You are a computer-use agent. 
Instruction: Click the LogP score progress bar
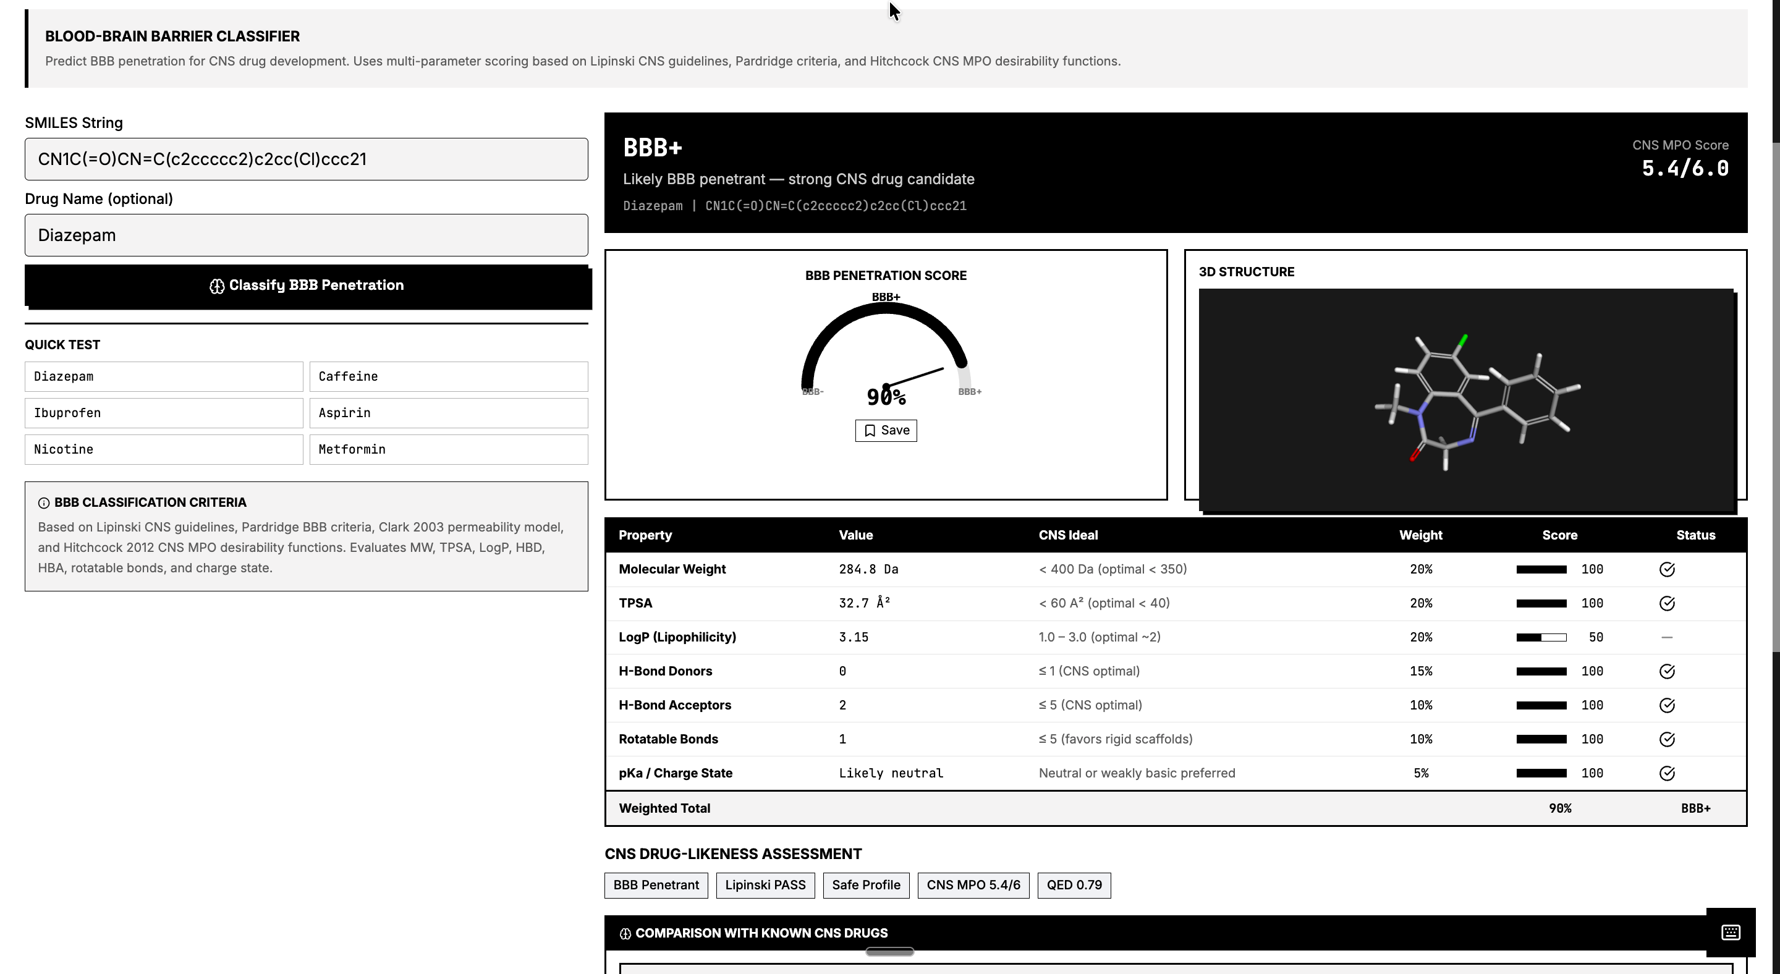[x=1541, y=638]
